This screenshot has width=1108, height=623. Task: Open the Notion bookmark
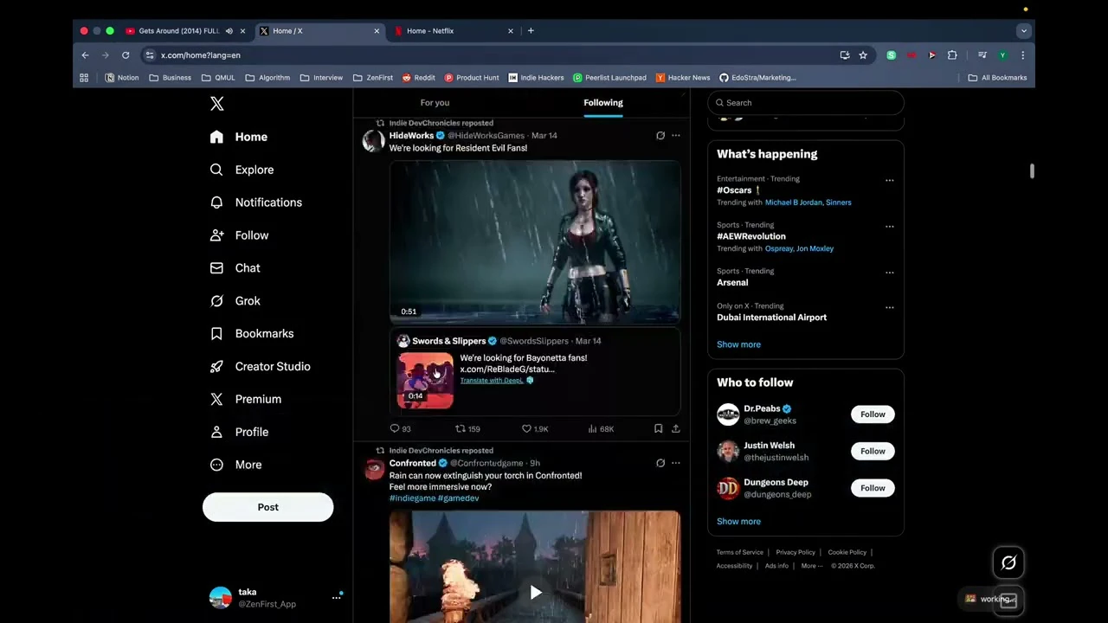coord(122,78)
